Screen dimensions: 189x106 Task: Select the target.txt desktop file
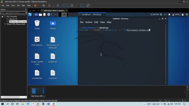pos(53,58)
